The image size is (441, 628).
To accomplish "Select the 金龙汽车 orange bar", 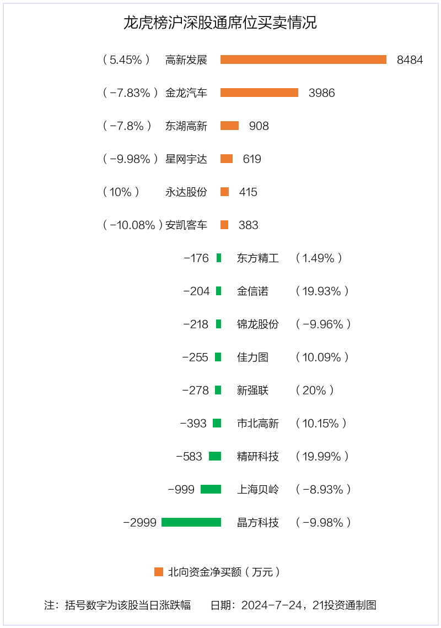I will pos(259,93).
